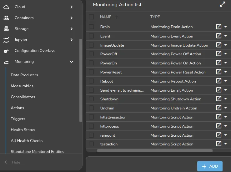Screen dimensions: 231x172
Task: Check the Reboot row checkbox
Action: (91, 81)
